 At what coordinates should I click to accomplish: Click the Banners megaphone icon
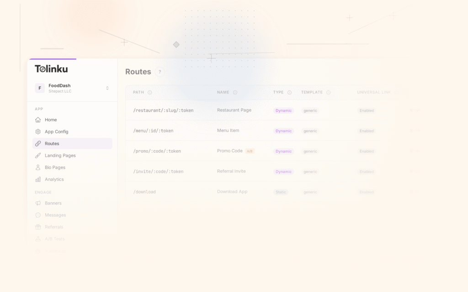(38, 203)
